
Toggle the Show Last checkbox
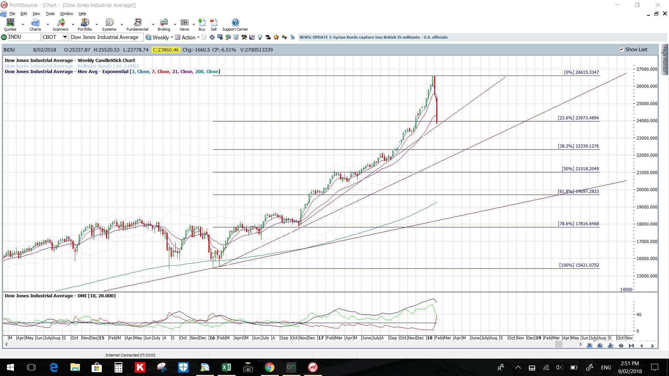[x=621, y=49]
